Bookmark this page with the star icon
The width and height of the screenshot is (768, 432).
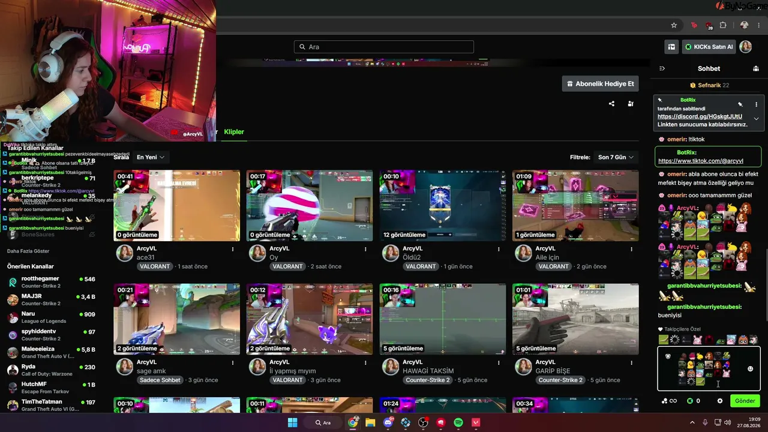(x=674, y=25)
